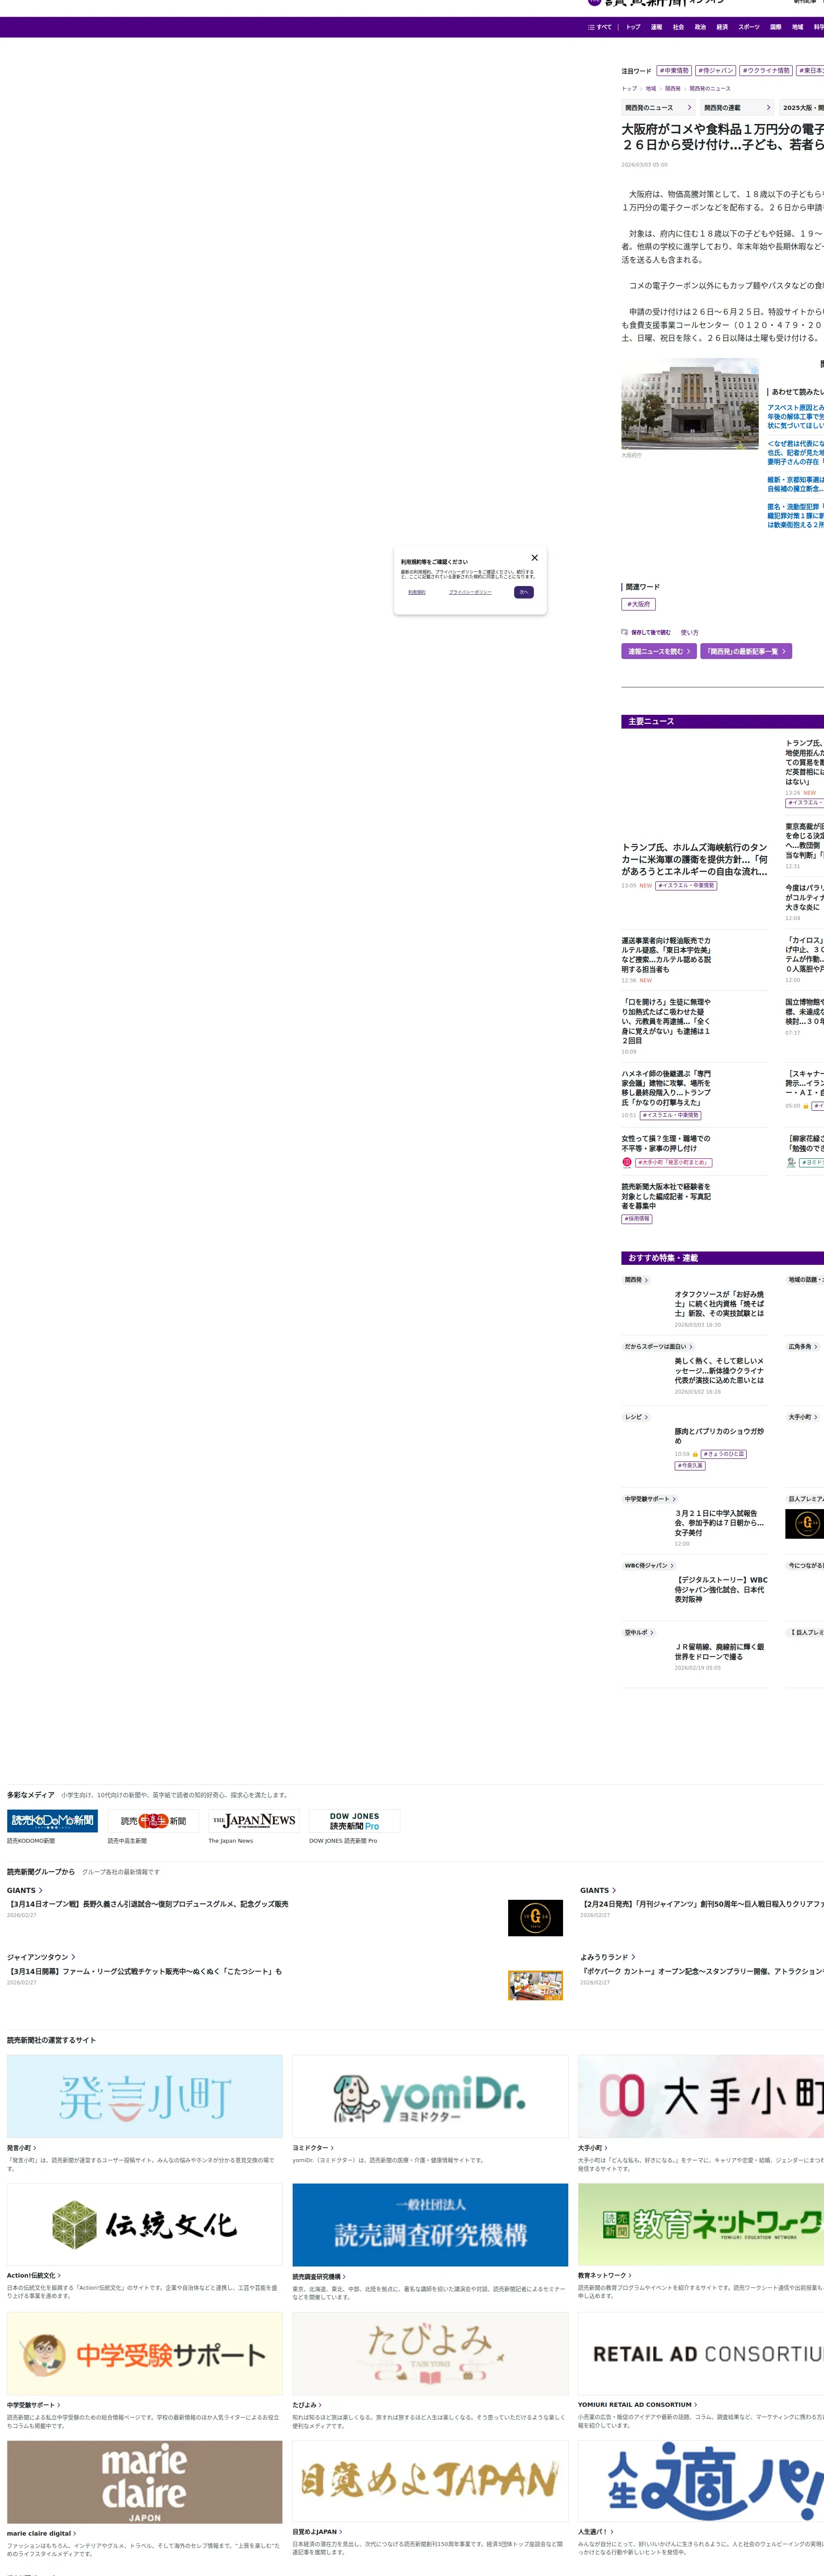824x2576 pixels.
Task: Click the 大手小町 site banner image
Action: coord(701,2097)
